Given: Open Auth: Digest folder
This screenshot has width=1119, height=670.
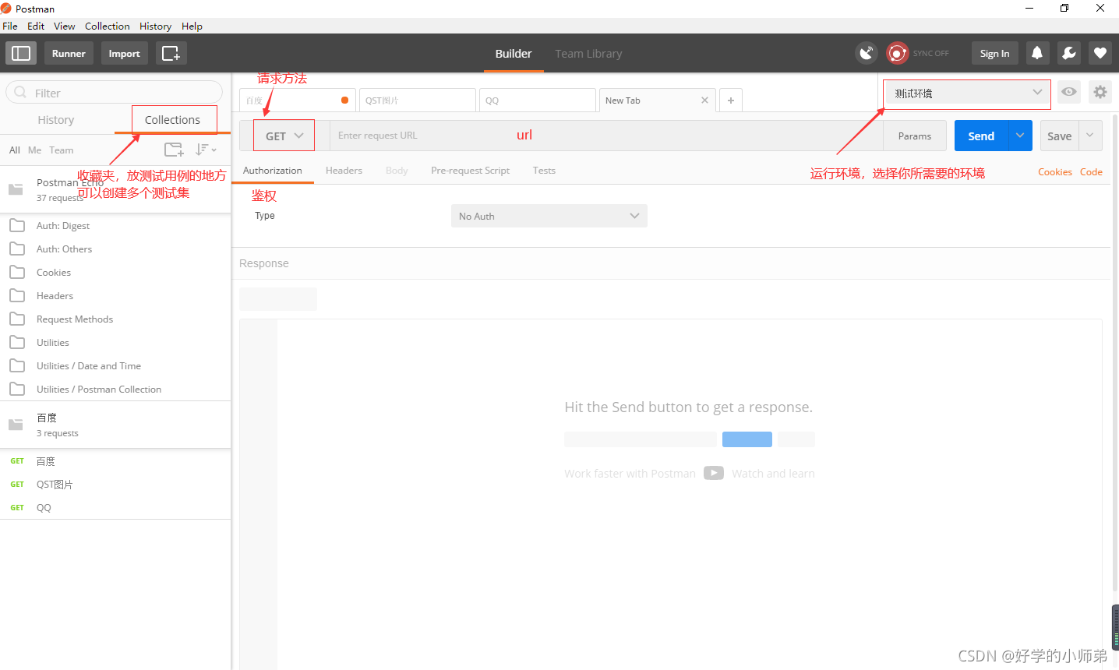Looking at the screenshot, I should click(x=115, y=226).
